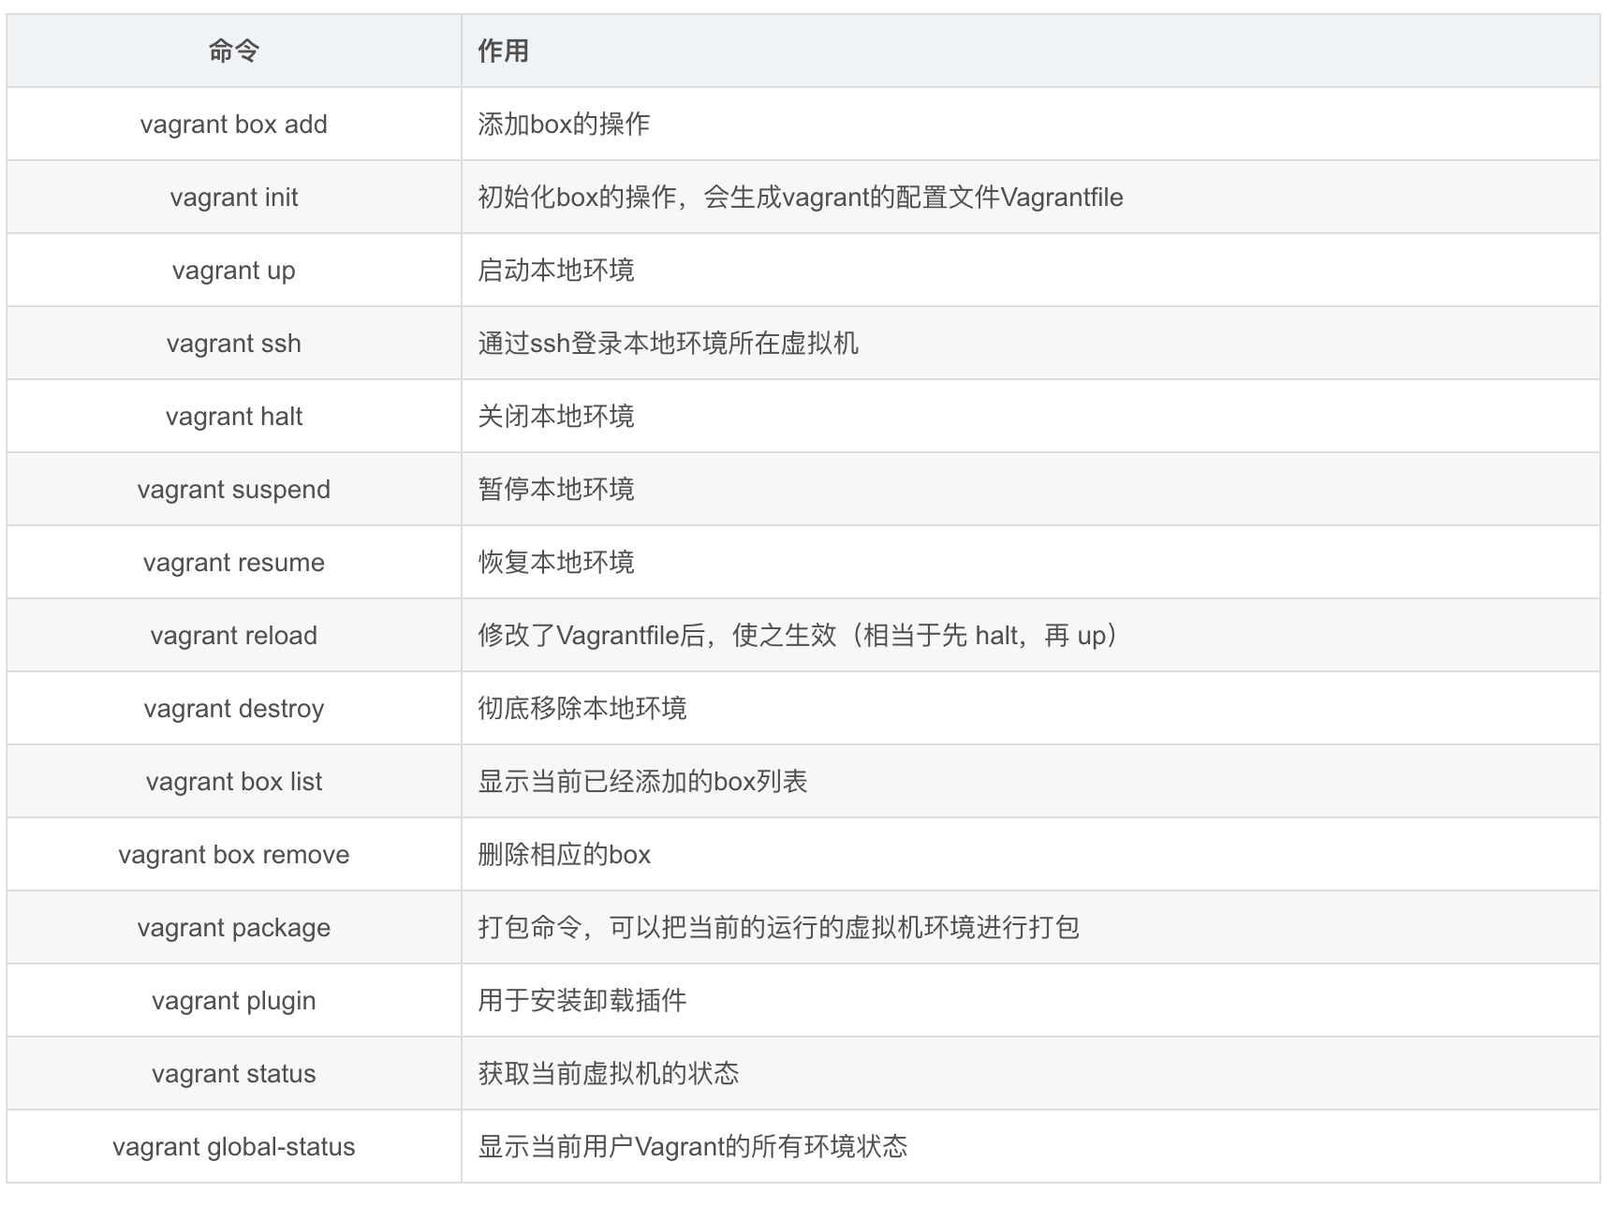Select the 'vagrant resume' command cell

coord(233,563)
